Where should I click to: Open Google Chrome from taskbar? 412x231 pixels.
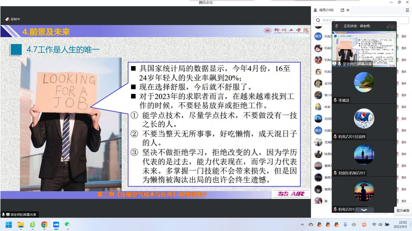point(44,225)
